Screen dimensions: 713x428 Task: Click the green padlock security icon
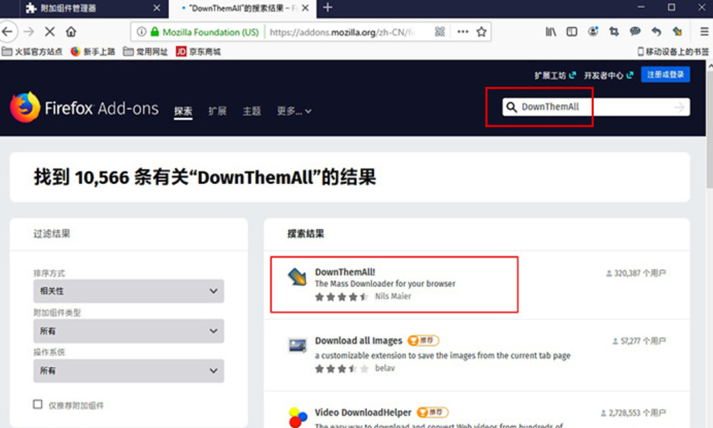click(x=155, y=32)
